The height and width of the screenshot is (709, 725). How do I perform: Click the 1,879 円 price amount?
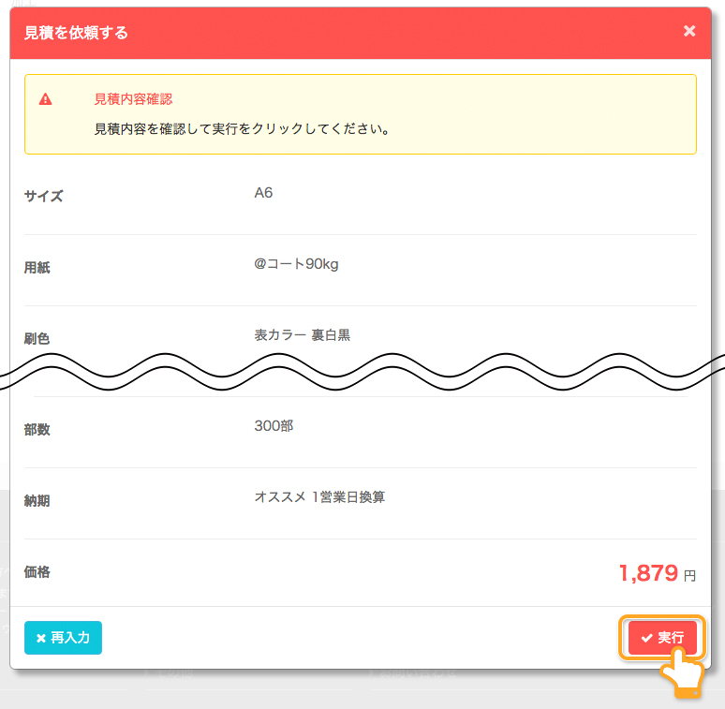(x=657, y=573)
